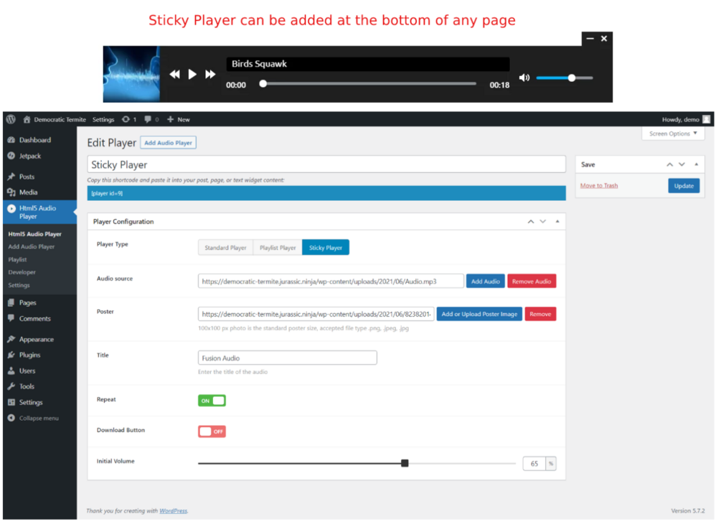The image size is (721, 524).
Task: Adjust the sticky player volume slider
Action: pos(565,78)
